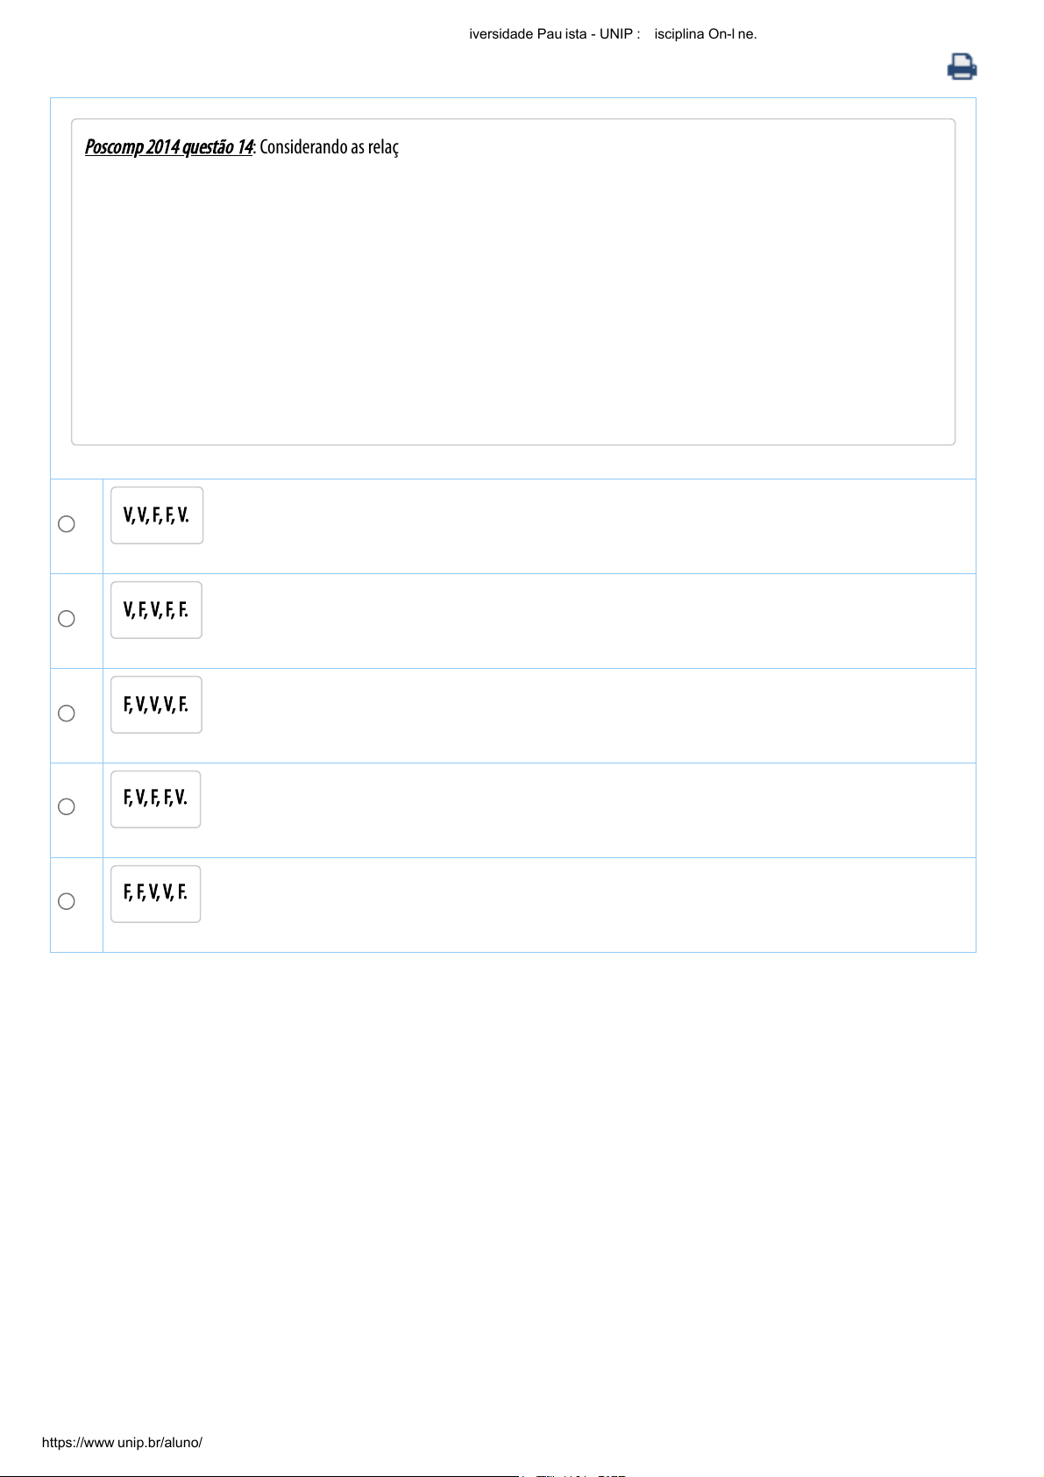Pick radio button for F, F, V, V, F
This screenshot has height=1477, width=1044.
coord(67,901)
